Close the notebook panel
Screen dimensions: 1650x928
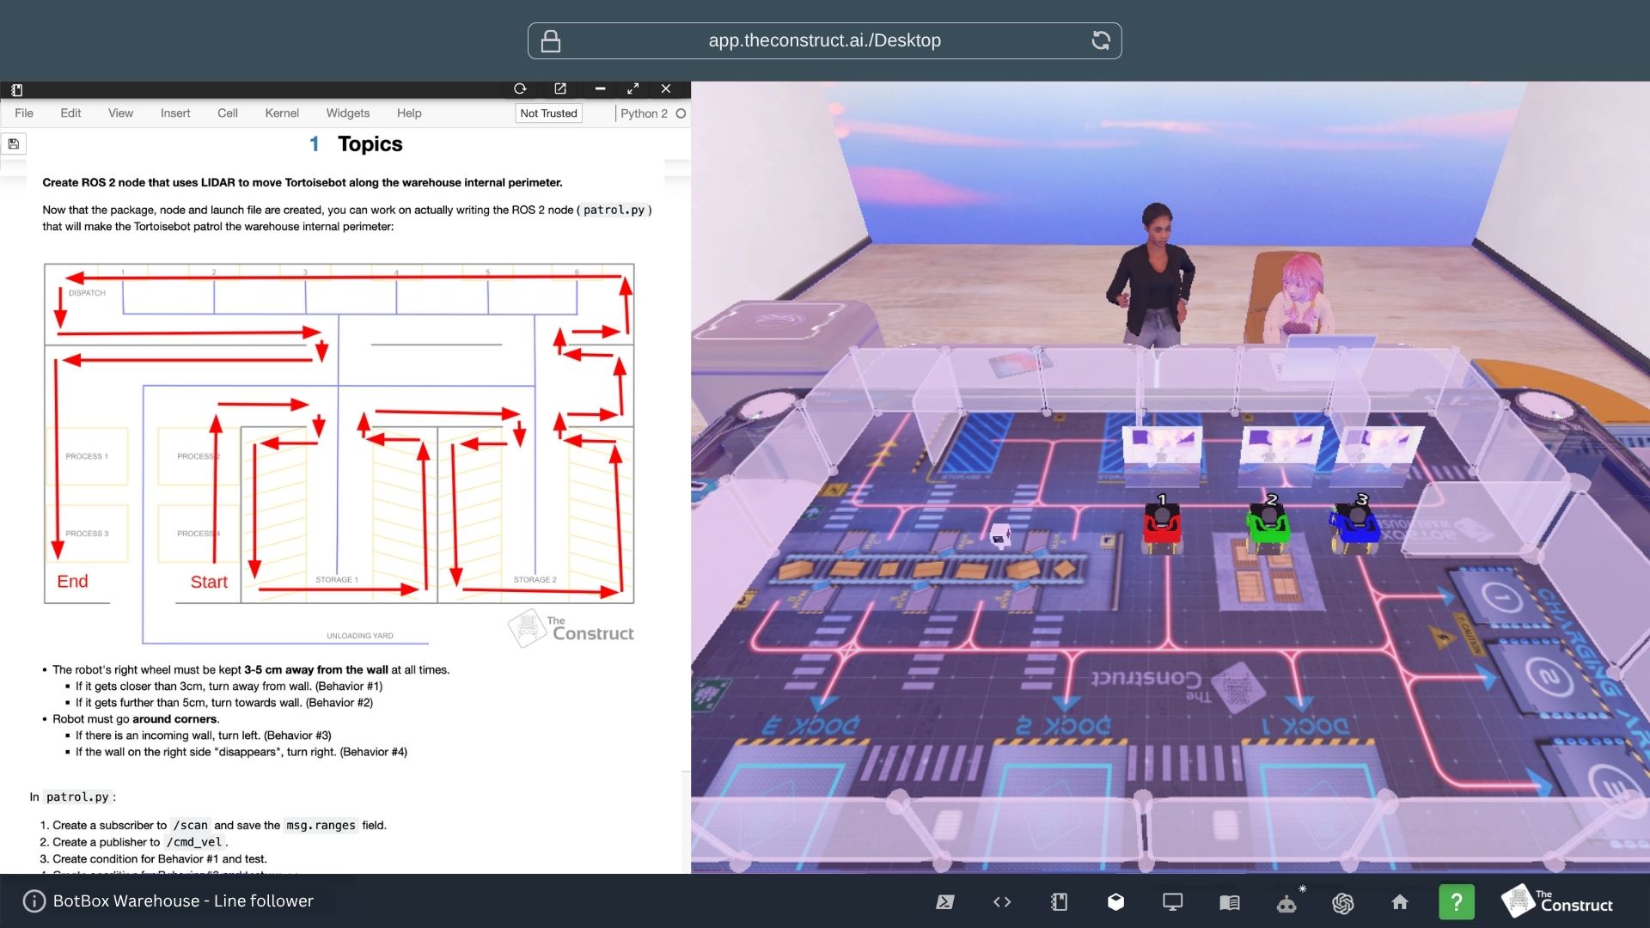click(666, 89)
